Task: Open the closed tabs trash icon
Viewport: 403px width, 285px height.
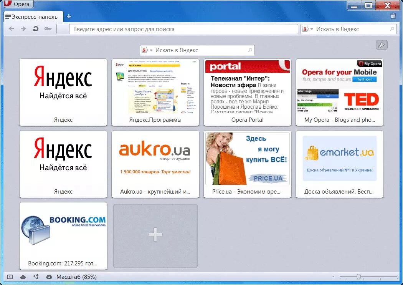Action: pos(393,16)
